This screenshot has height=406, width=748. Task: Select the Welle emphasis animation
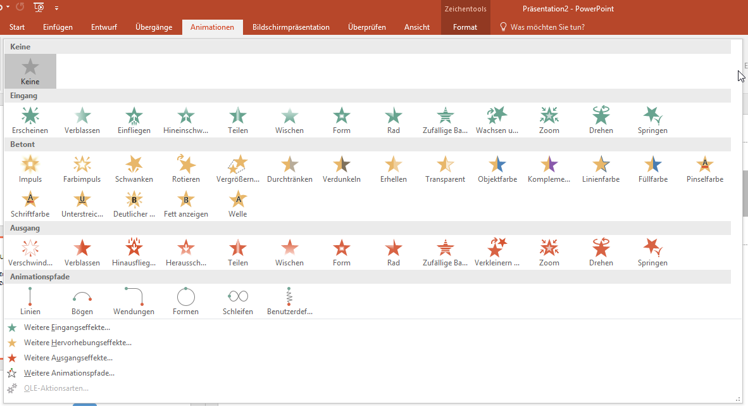[x=238, y=203]
